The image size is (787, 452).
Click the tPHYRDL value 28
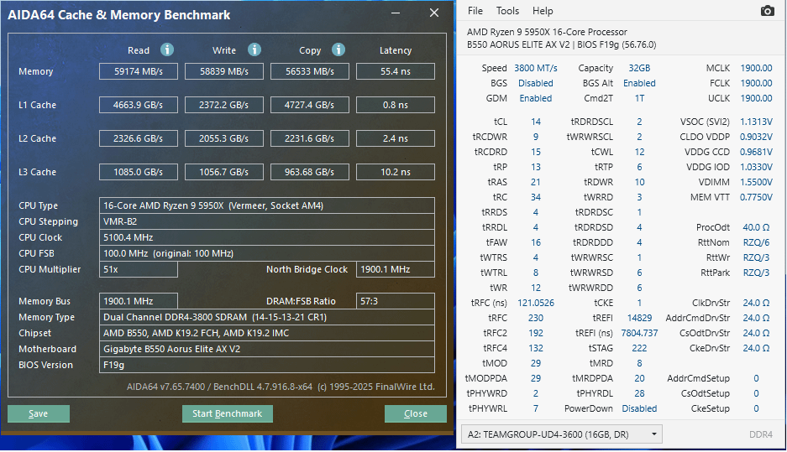tap(639, 393)
